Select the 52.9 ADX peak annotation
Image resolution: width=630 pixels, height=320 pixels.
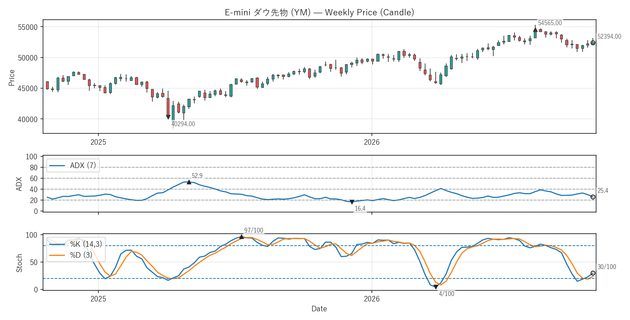[197, 176]
